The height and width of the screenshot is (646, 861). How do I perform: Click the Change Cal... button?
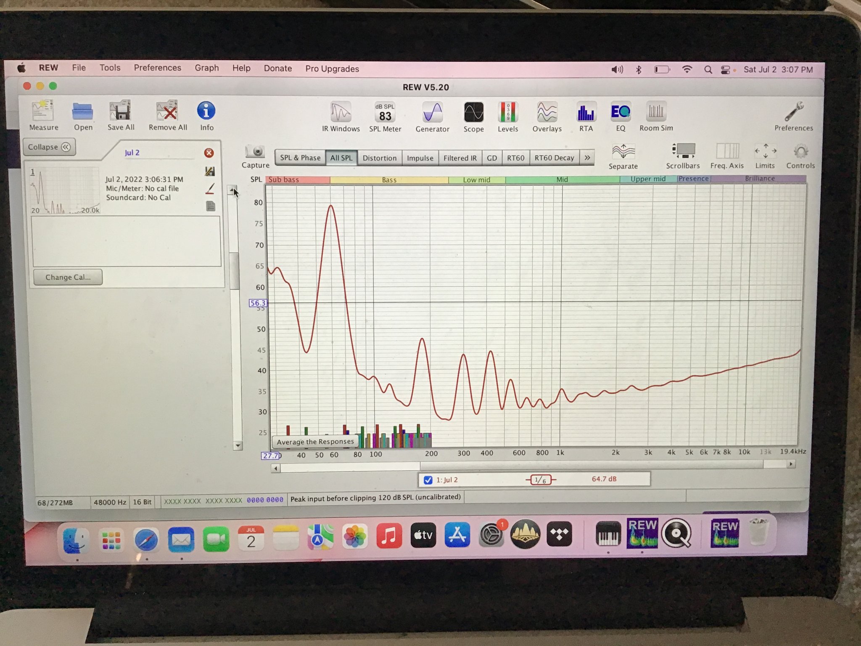click(x=68, y=277)
